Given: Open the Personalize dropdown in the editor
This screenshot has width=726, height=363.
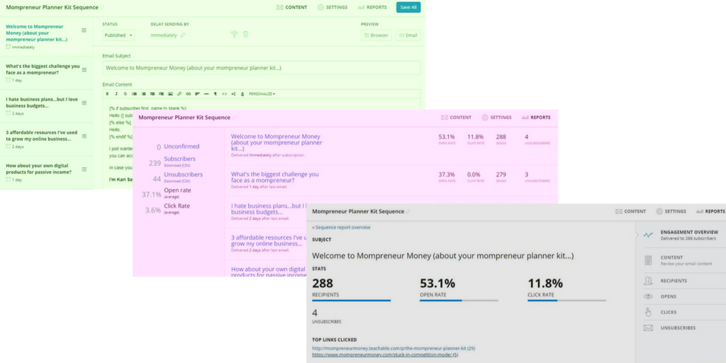Looking at the screenshot, I should (262, 94).
